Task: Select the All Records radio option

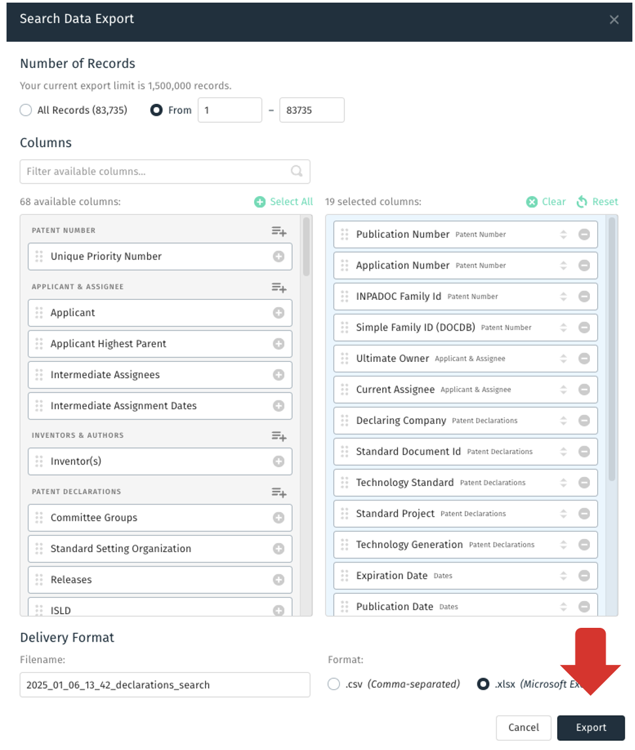Action: click(26, 110)
